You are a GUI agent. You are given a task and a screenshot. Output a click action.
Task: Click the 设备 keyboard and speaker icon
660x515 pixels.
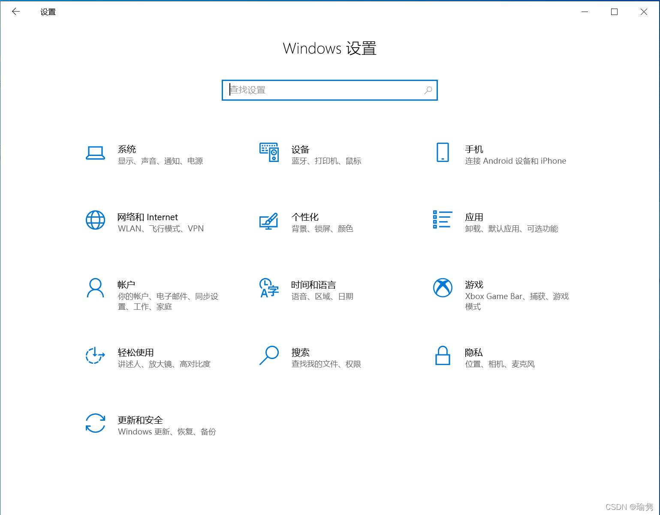[269, 153]
